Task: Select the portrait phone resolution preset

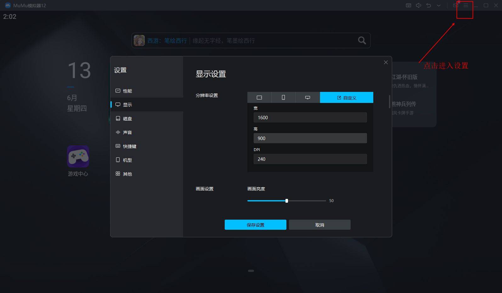Action: pyautogui.click(x=283, y=98)
